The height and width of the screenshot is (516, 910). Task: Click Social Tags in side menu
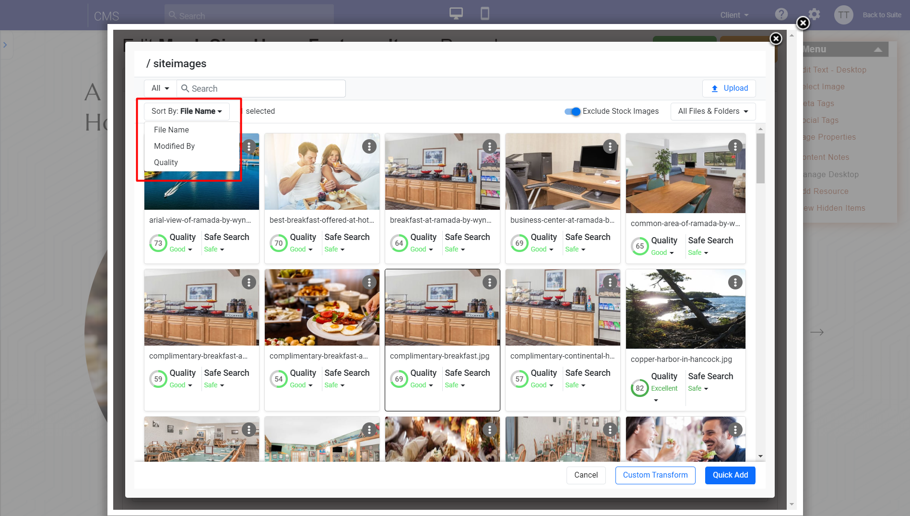(x=820, y=120)
